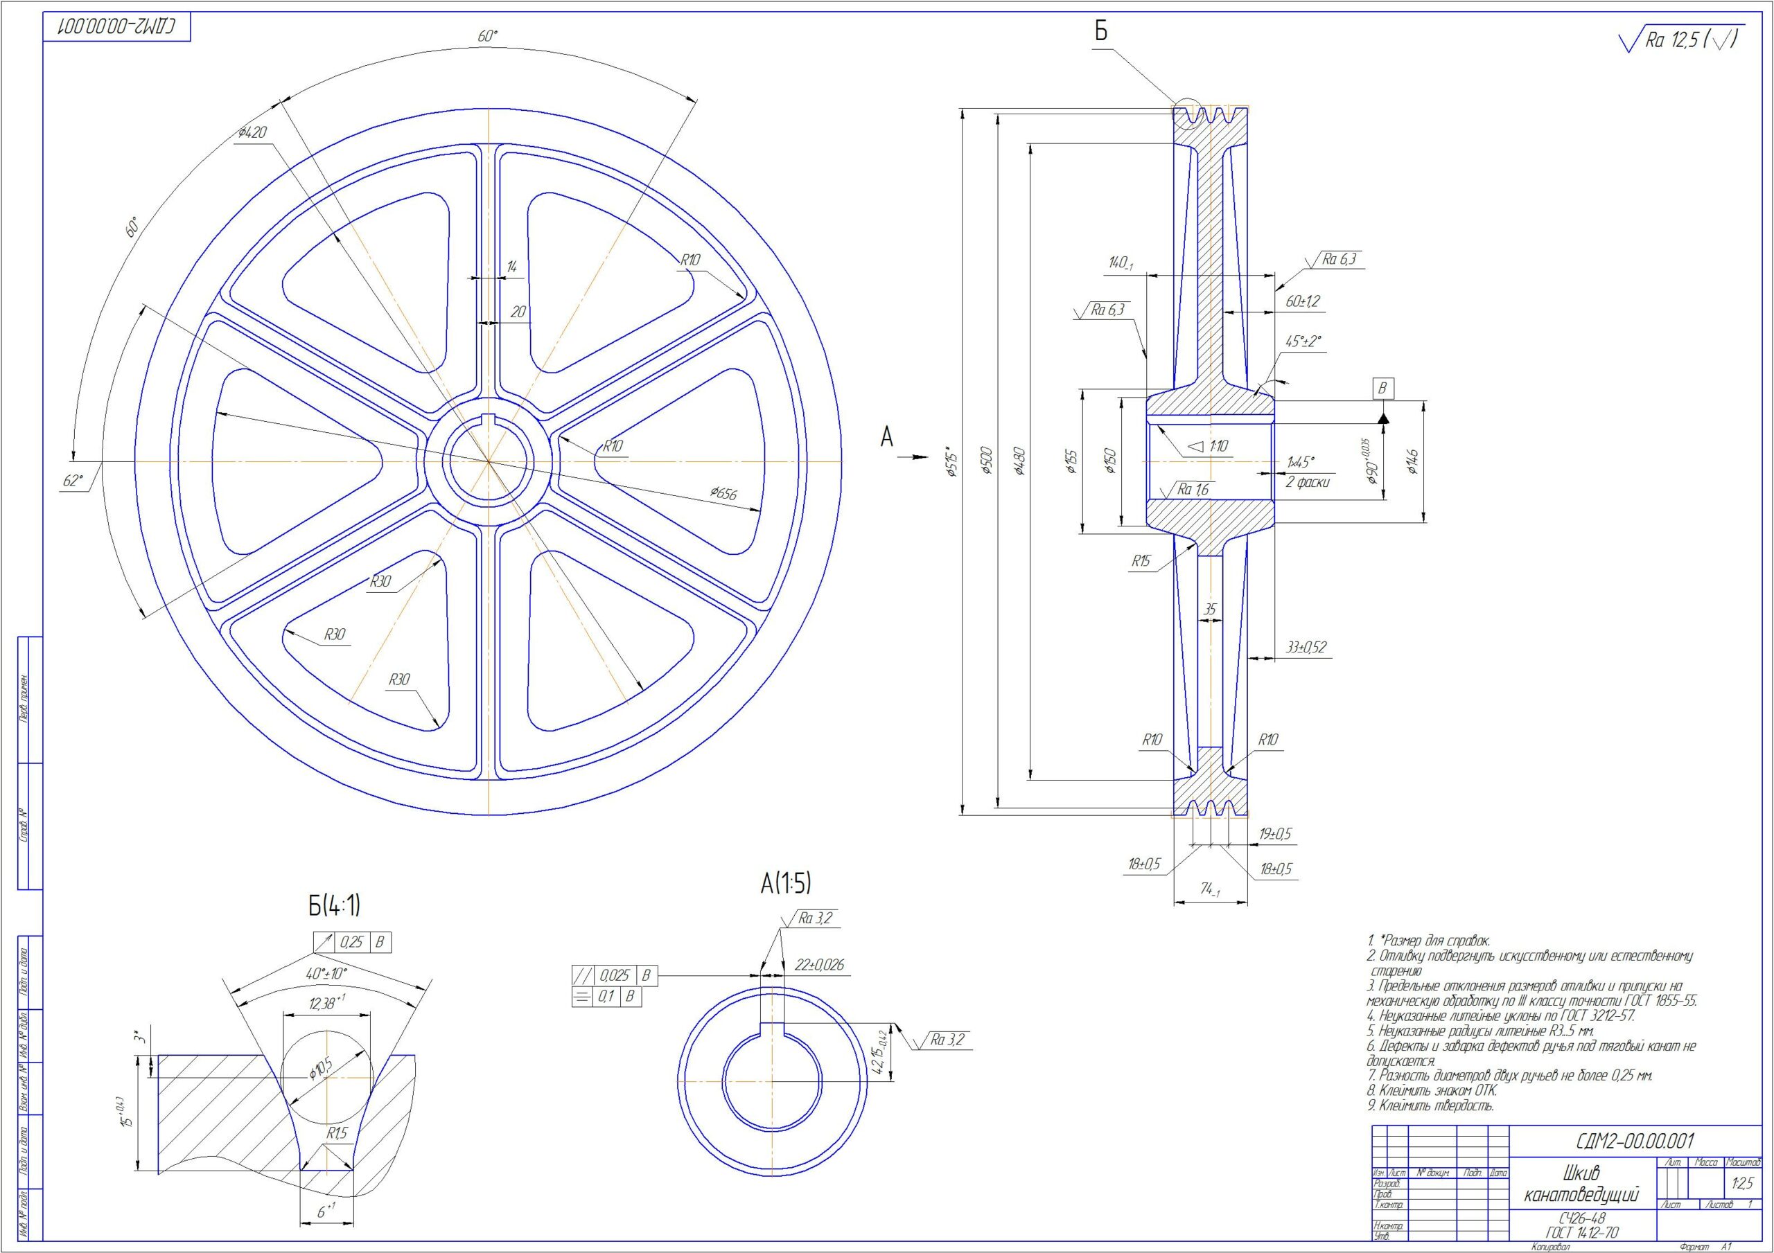Click the ø656 diameter dimension text
The width and height of the screenshot is (1774, 1253).
click(x=723, y=493)
